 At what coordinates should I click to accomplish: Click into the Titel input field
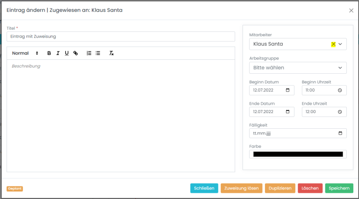point(120,37)
